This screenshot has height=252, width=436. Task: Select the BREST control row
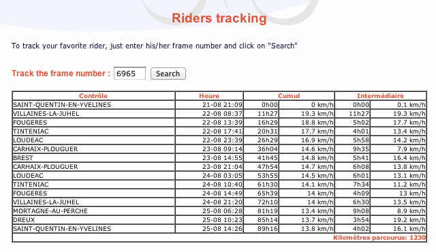(219, 158)
